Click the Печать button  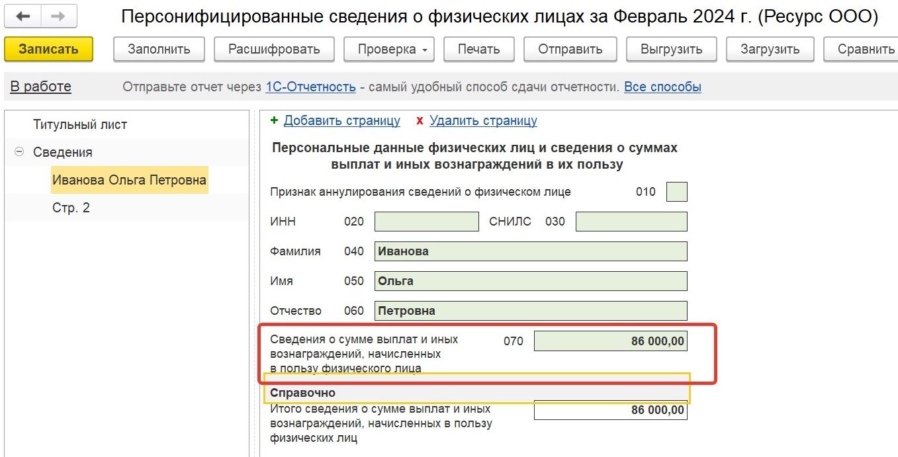tap(478, 49)
